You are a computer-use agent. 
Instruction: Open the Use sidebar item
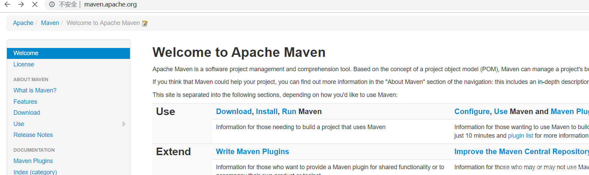click(x=19, y=124)
